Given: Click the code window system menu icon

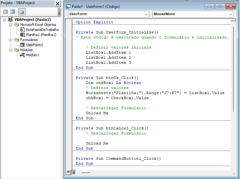Looking at the screenshot, I should point(68,6).
